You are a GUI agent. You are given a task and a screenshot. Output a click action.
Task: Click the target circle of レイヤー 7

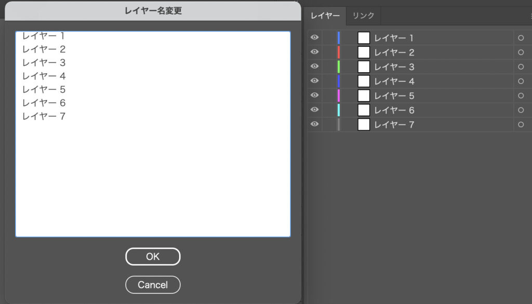pyautogui.click(x=521, y=125)
